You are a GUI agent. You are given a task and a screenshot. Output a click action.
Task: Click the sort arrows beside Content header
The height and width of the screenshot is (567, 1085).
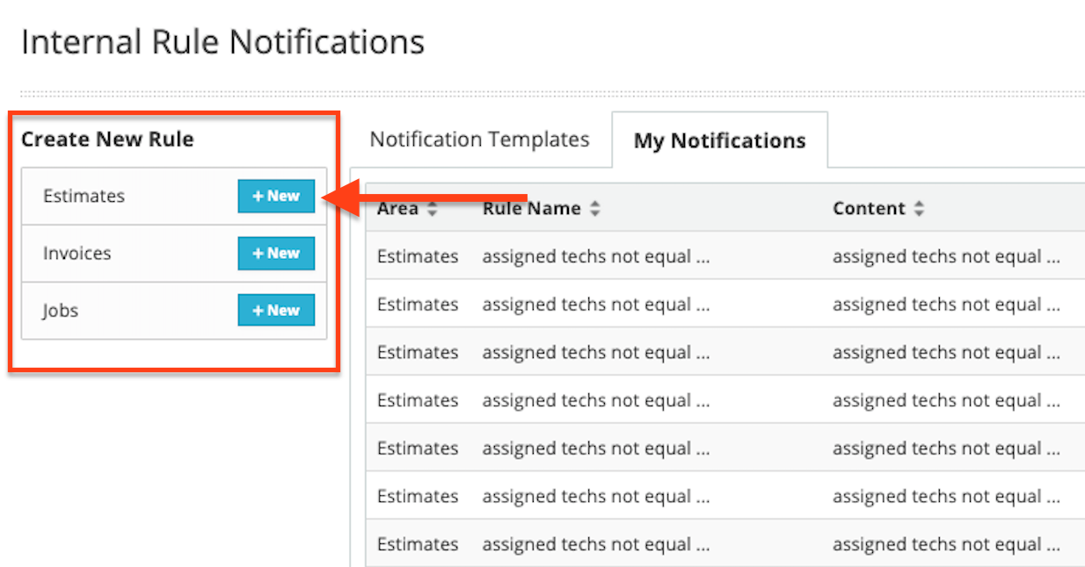[919, 208]
